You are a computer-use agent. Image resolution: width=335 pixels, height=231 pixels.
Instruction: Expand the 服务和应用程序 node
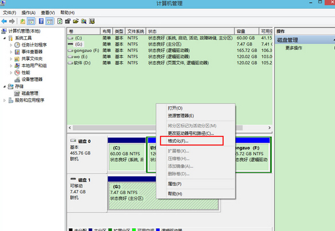(x=5, y=100)
